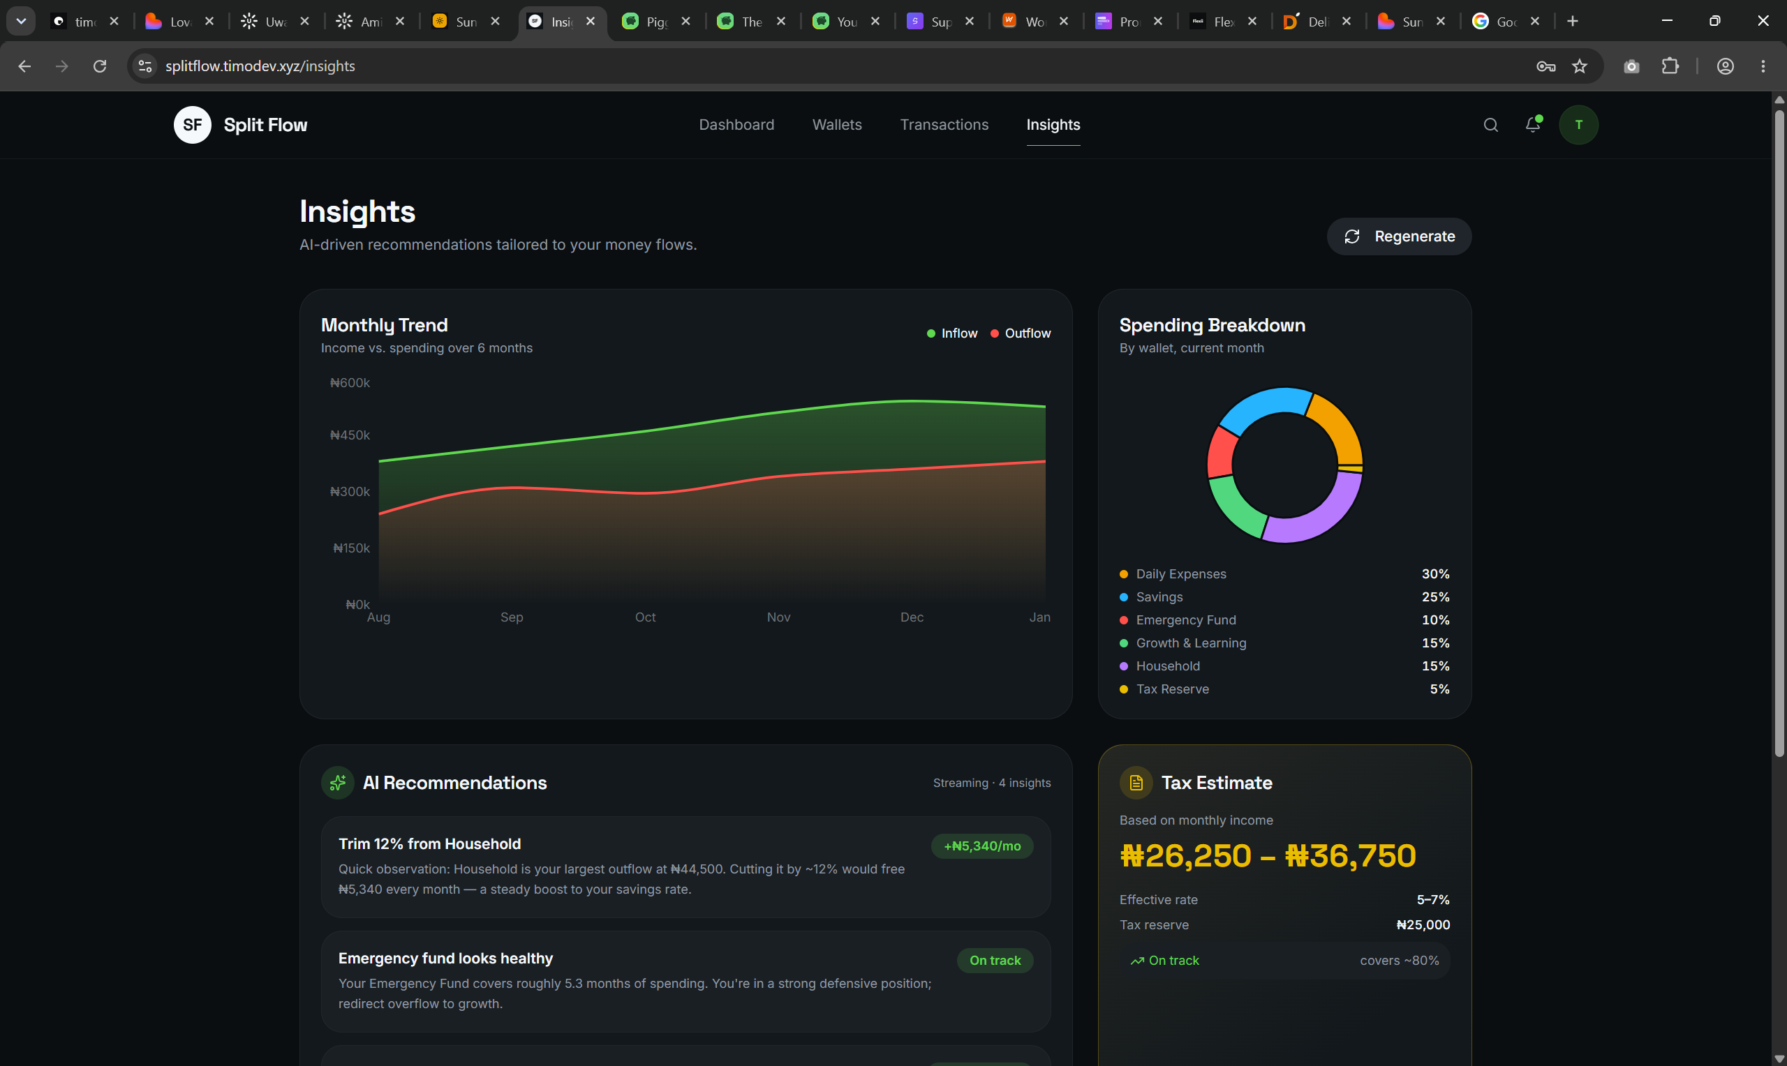1787x1066 pixels.
Task: Click the Trim 12% from Household card
Action: point(685,866)
